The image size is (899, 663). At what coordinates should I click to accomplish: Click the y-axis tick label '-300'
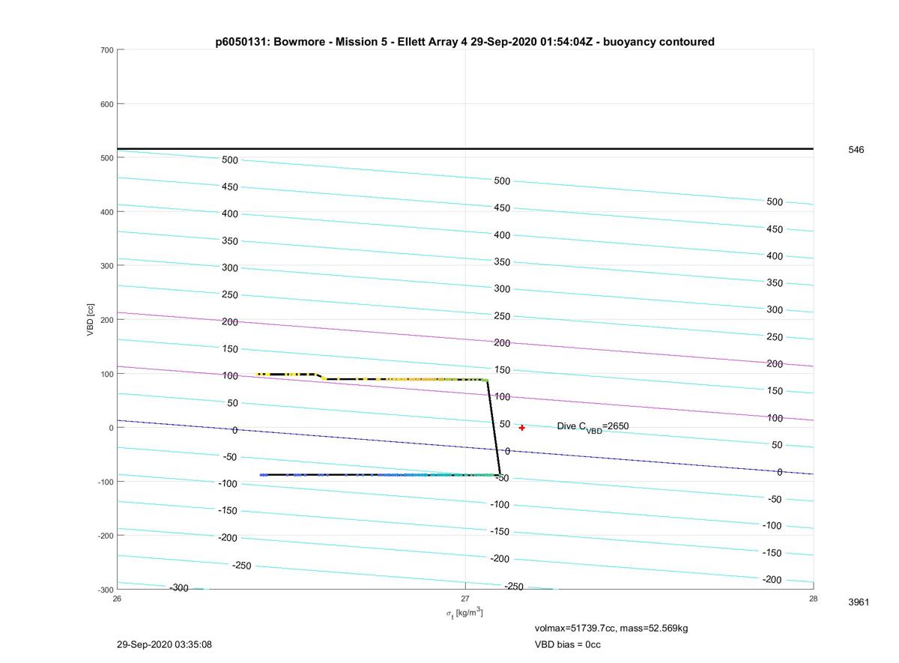tap(104, 590)
